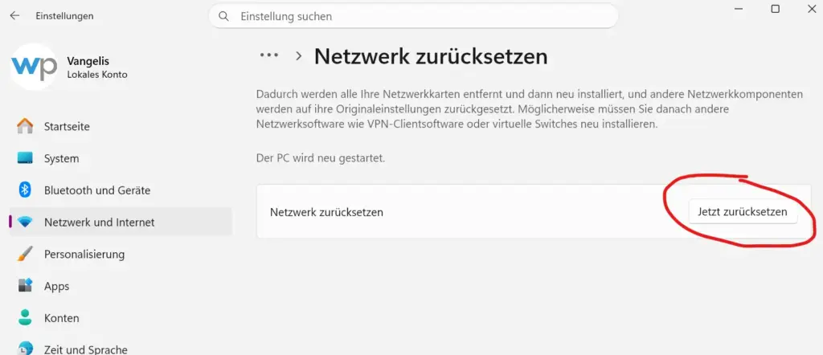The width and height of the screenshot is (823, 355).
Task: Click the Apps tiles icon
Action: click(x=25, y=286)
